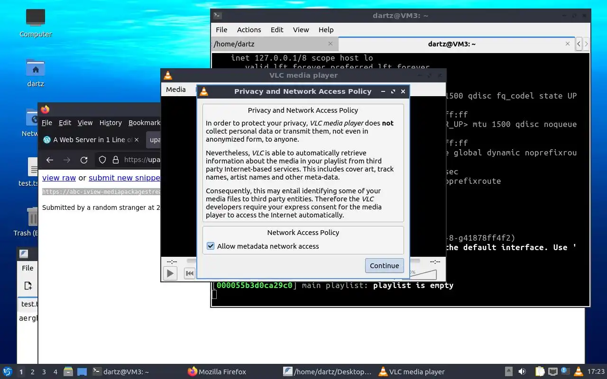Switch to workspace 1
The height and width of the screenshot is (379, 607).
(21, 372)
